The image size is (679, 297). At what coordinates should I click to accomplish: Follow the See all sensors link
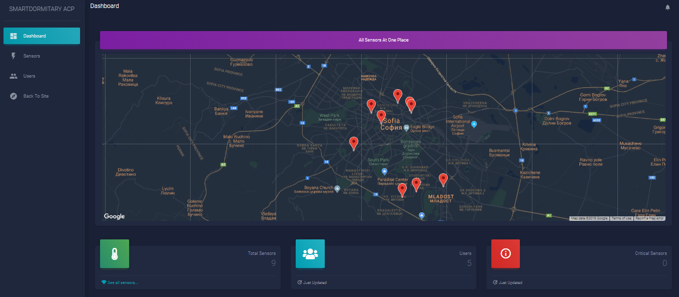point(123,283)
